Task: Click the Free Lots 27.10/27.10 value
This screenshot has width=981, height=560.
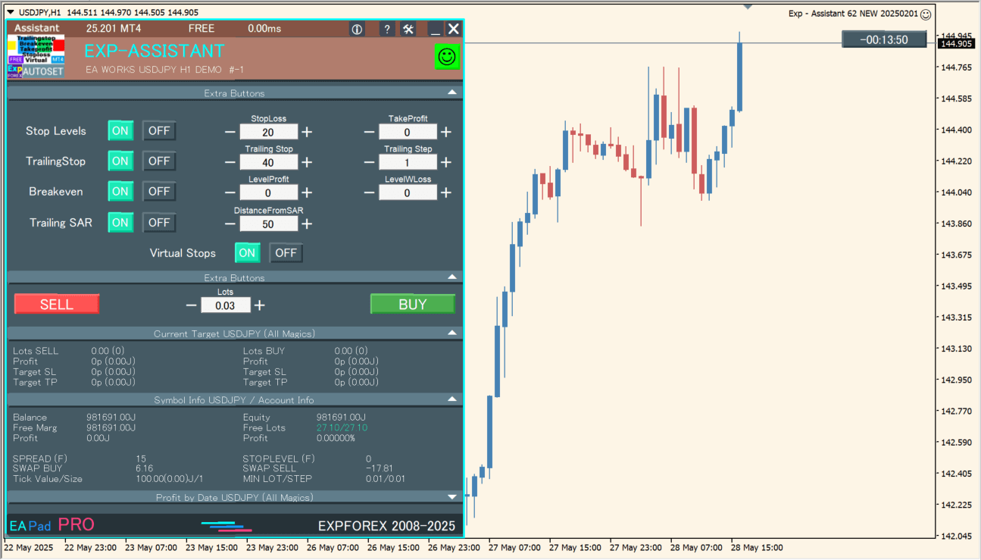Action: (x=342, y=427)
